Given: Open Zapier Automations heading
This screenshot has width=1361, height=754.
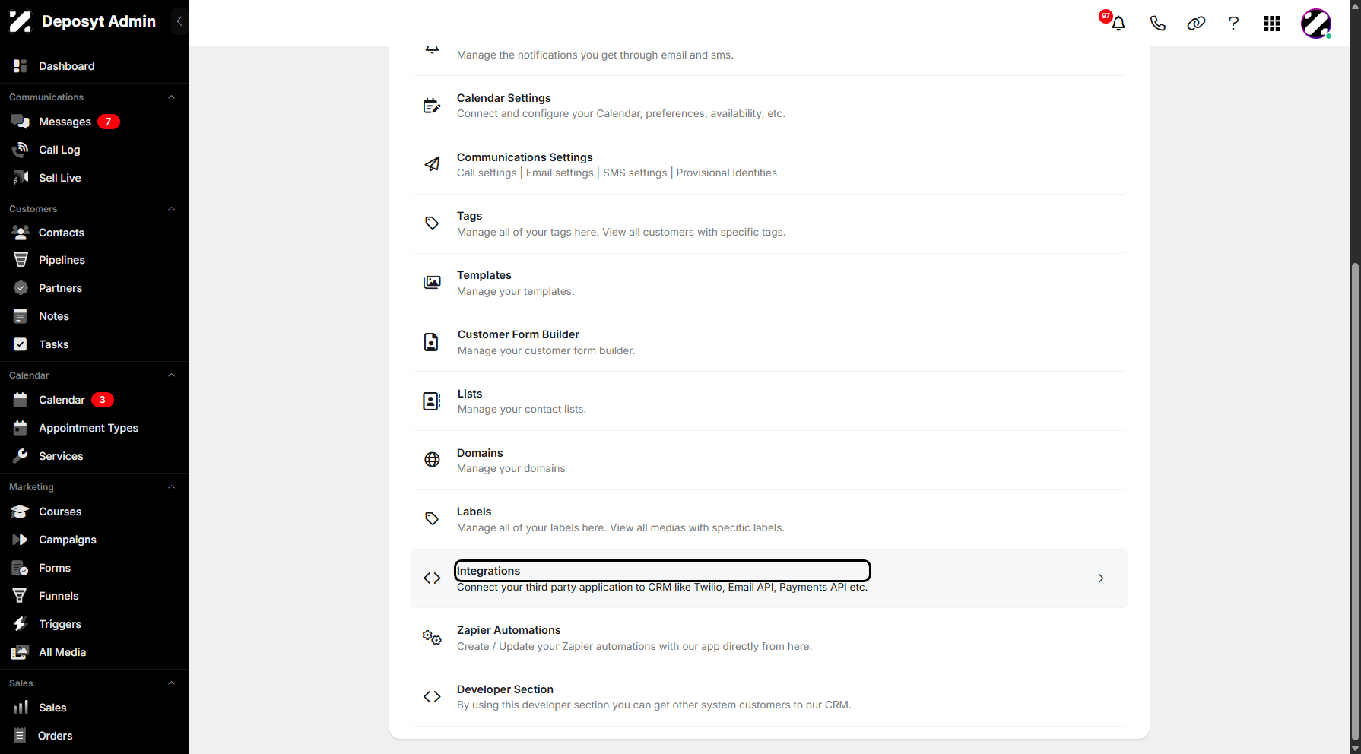Looking at the screenshot, I should (x=509, y=630).
